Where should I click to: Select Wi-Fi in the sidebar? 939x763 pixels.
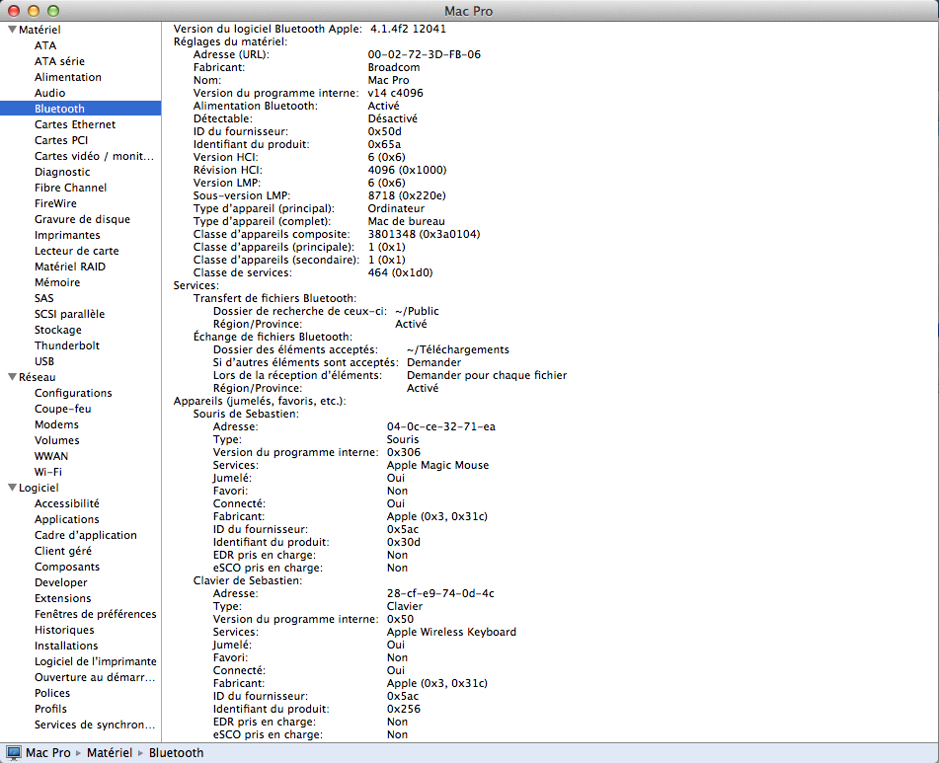pyautogui.click(x=48, y=472)
